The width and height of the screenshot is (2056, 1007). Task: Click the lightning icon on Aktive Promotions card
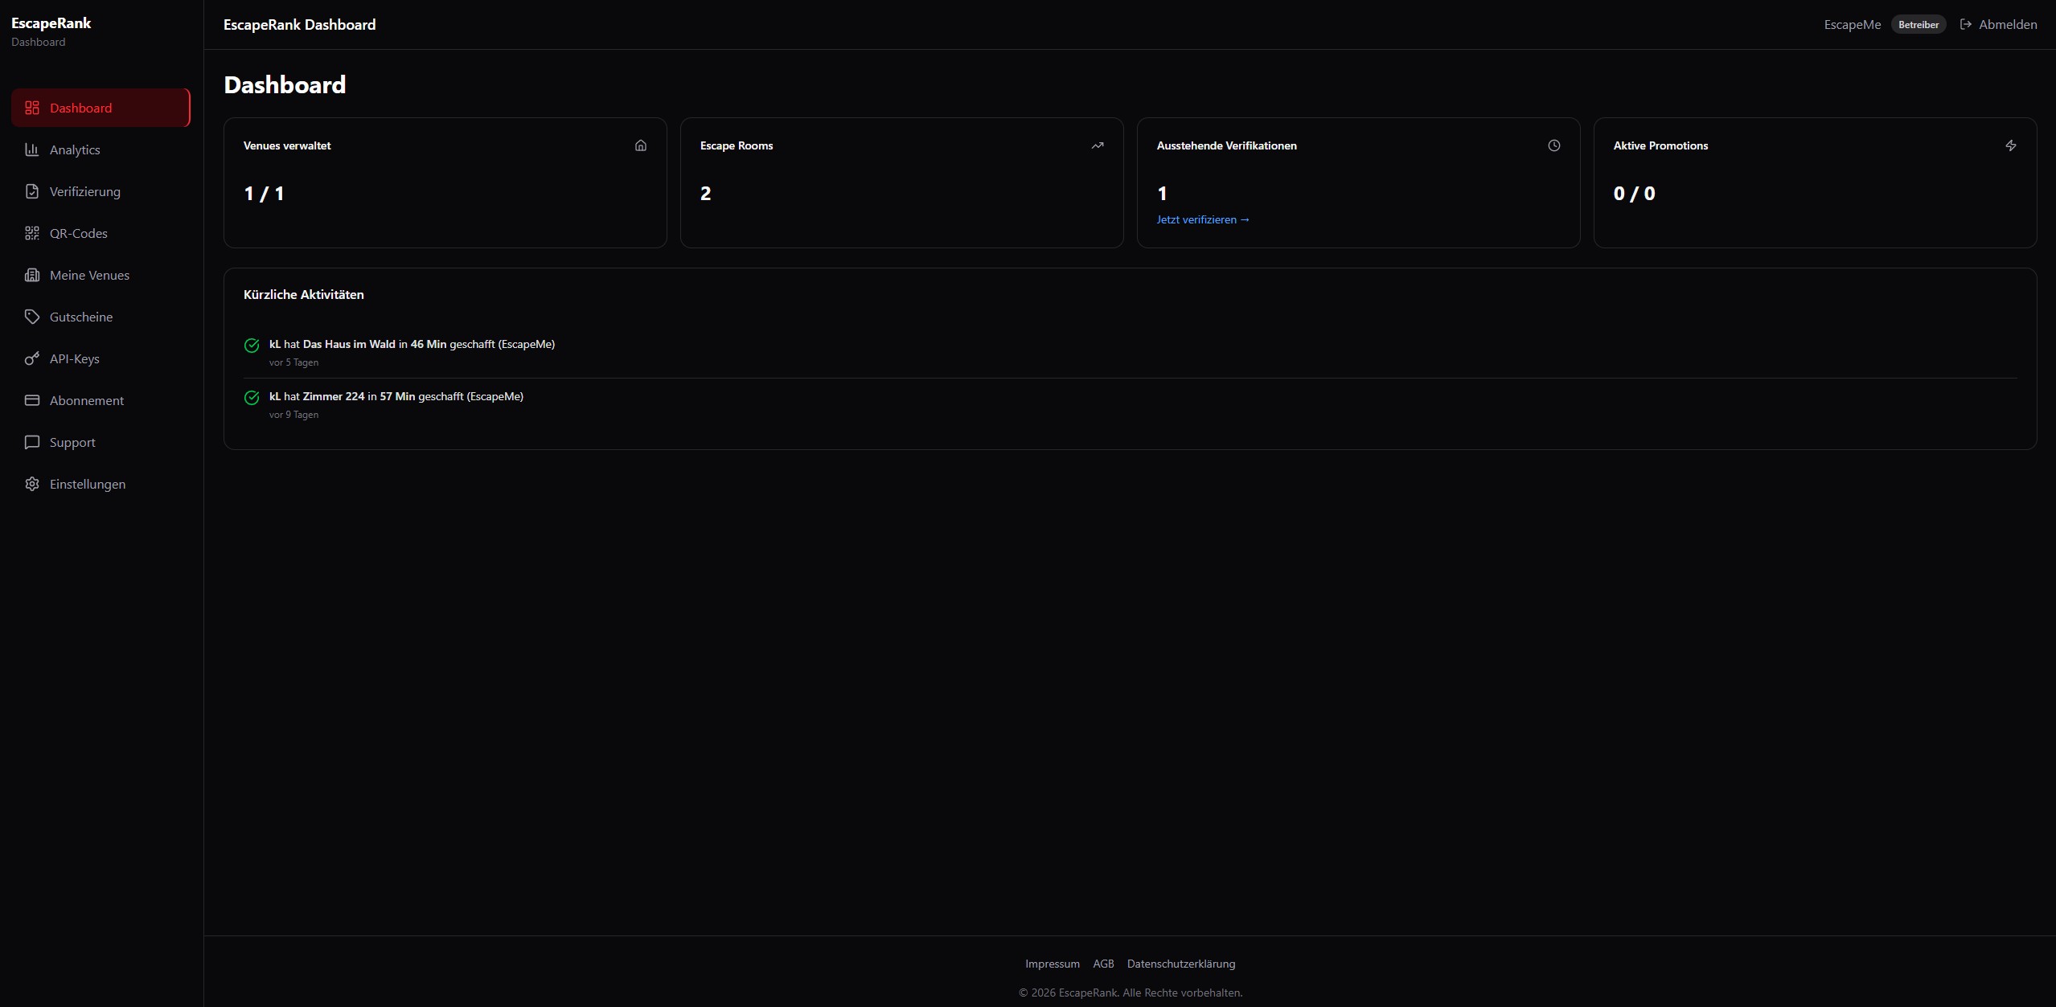click(x=2010, y=145)
